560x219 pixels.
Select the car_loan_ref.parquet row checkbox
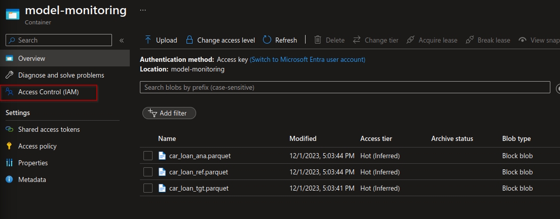(x=148, y=172)
